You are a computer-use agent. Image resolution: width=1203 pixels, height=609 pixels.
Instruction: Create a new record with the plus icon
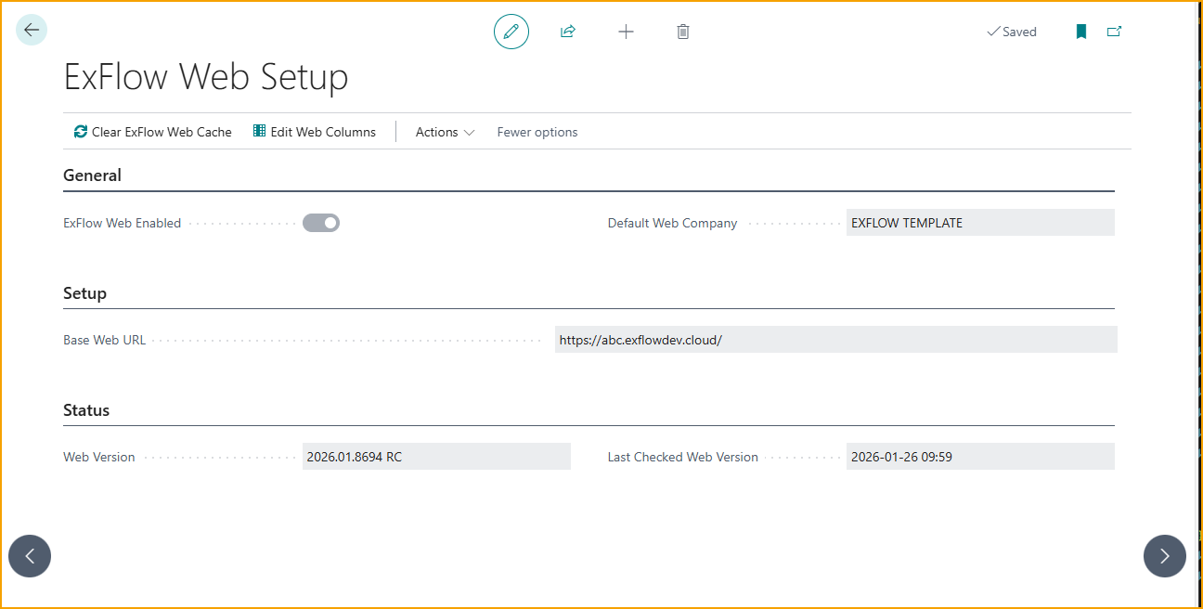[626, 31]
